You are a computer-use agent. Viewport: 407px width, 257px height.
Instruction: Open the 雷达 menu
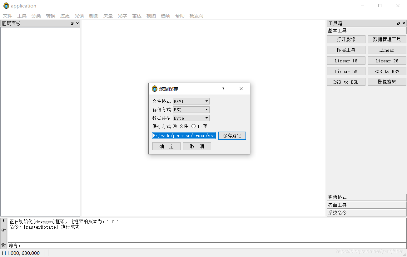tap(137, 16)
